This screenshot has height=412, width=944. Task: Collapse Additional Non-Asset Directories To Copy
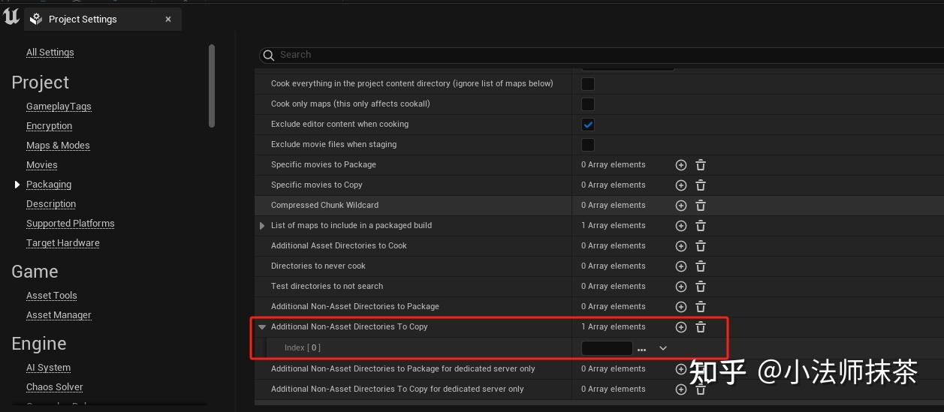tap(262, 327)
